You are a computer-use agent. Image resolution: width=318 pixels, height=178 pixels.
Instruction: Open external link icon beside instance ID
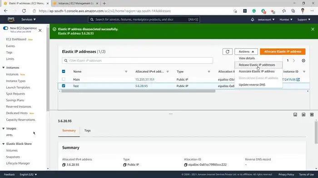(x=298, y=80)
